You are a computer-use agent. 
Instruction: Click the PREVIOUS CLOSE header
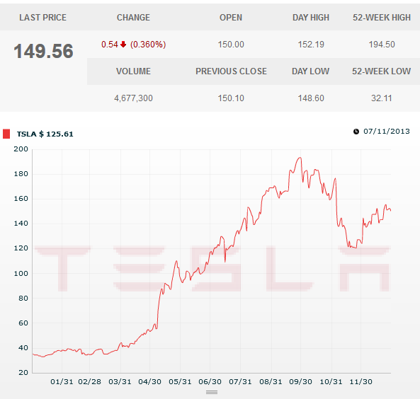pos(231,71)
